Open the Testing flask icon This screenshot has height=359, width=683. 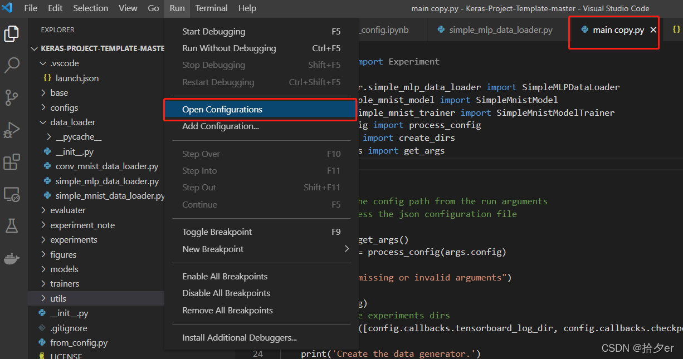[x=12, y=226]
